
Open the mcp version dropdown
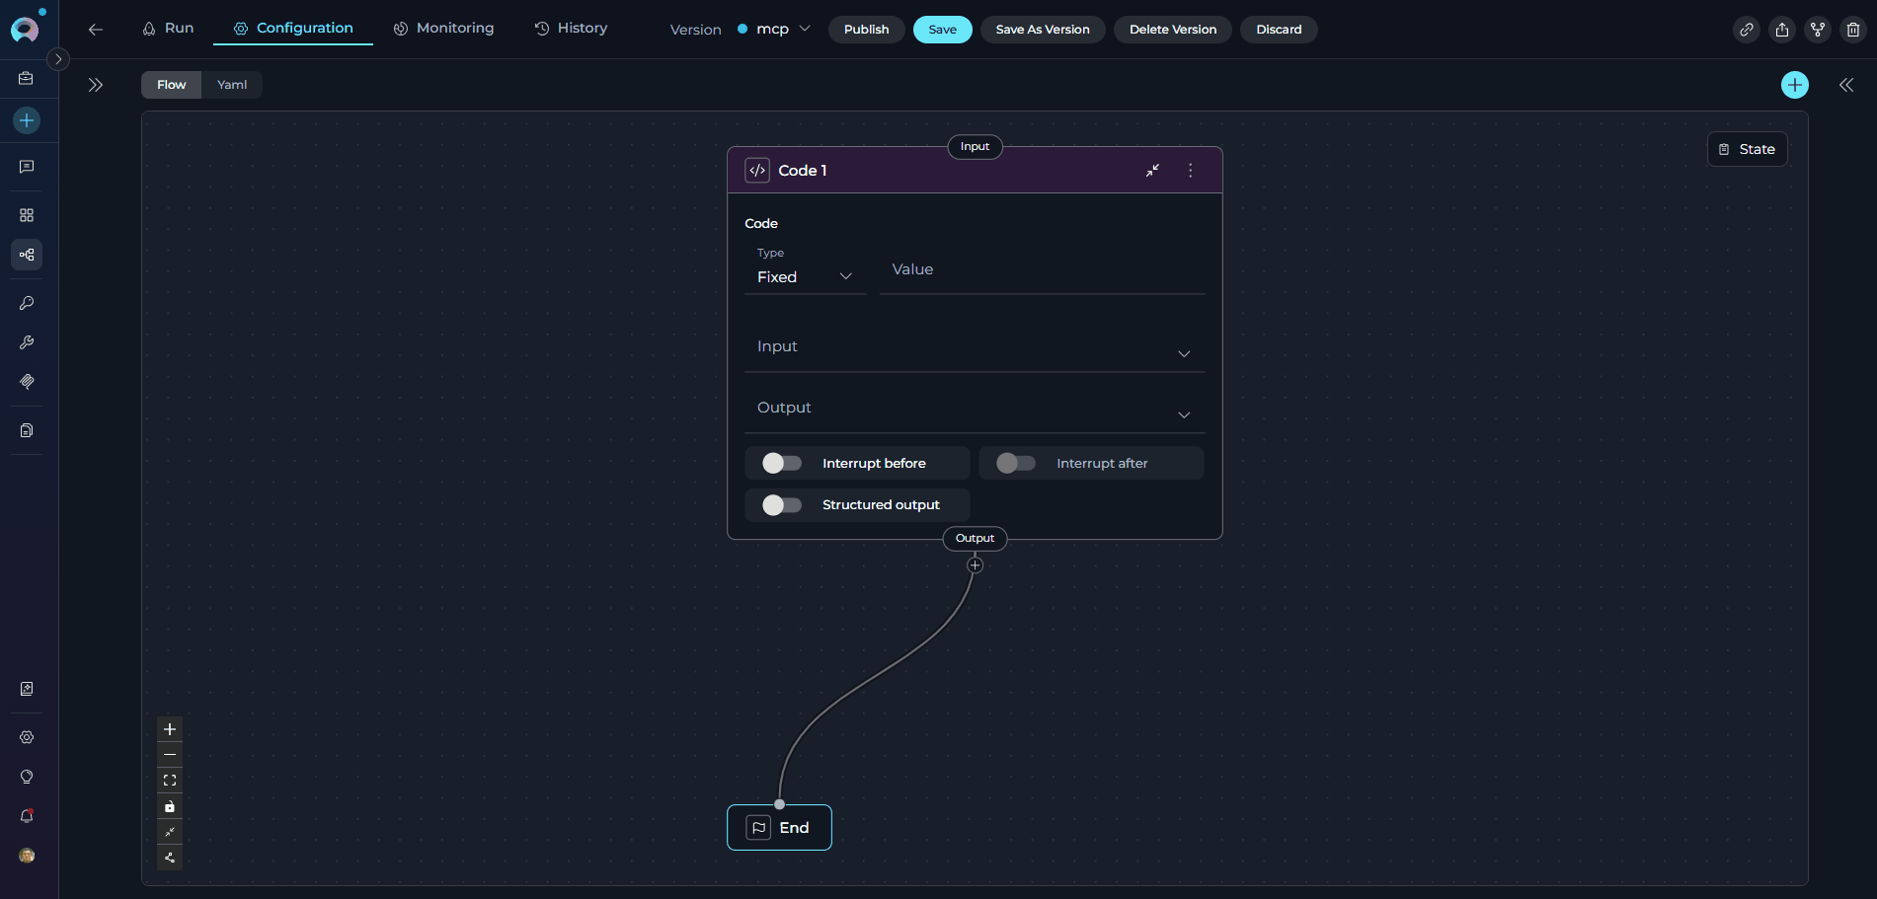point(774,30)
